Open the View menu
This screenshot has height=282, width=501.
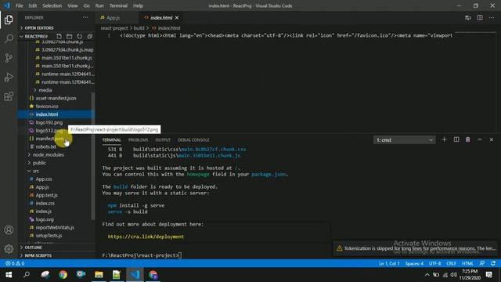coord(73,5)
